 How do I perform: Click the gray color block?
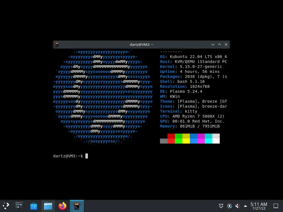coord(164,141)
